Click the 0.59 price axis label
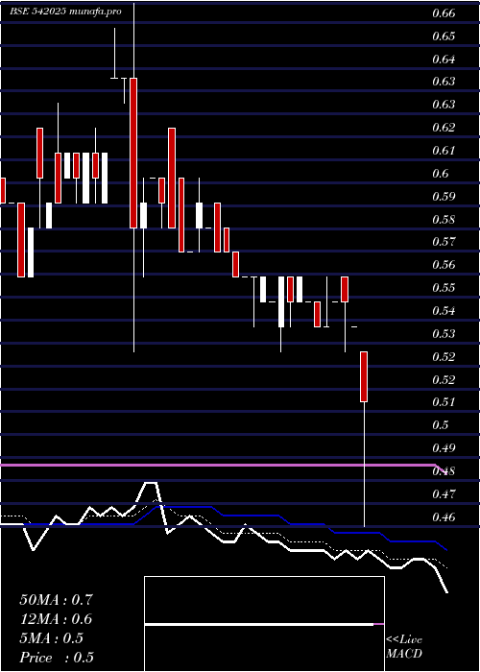Image resolution: width=480 pixels, height=672 pixels. point(444,197)
